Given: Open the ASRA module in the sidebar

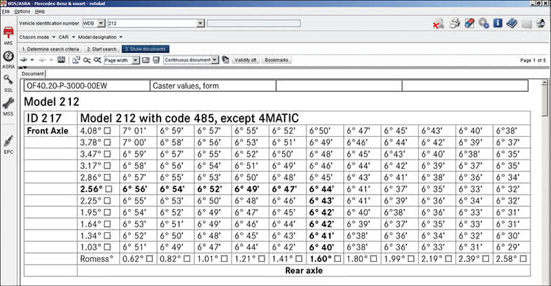Looking at the screenshot, I should [8, 59].
